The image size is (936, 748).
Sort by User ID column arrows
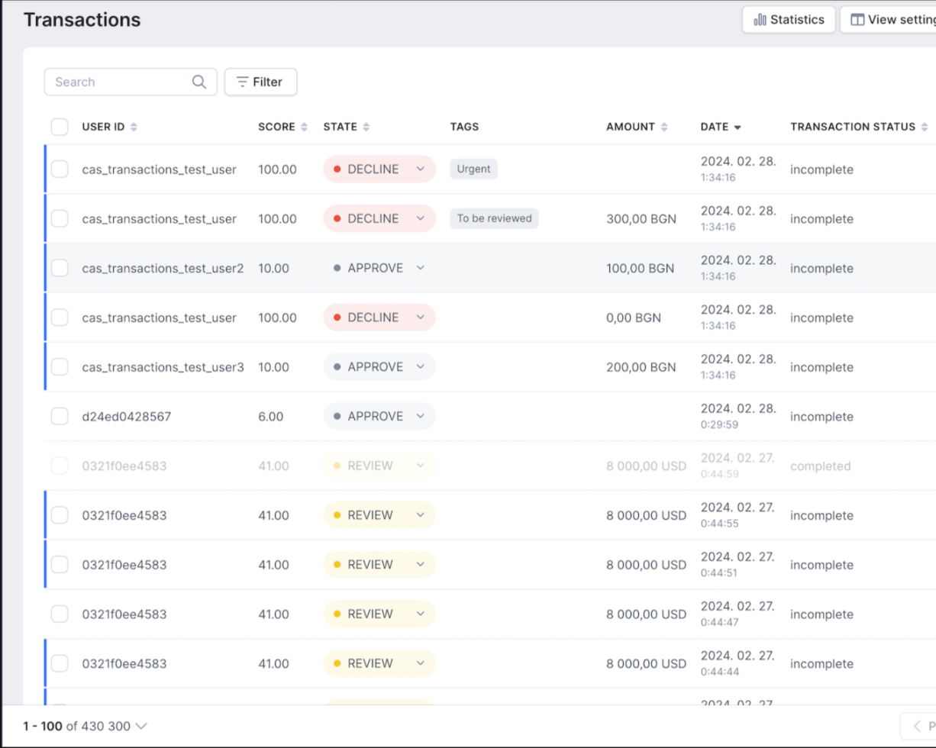(x=134, y=127)
